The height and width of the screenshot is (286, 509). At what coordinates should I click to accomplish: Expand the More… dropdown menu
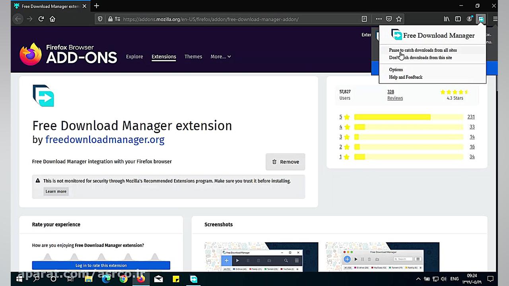click(x=221, y=56)
